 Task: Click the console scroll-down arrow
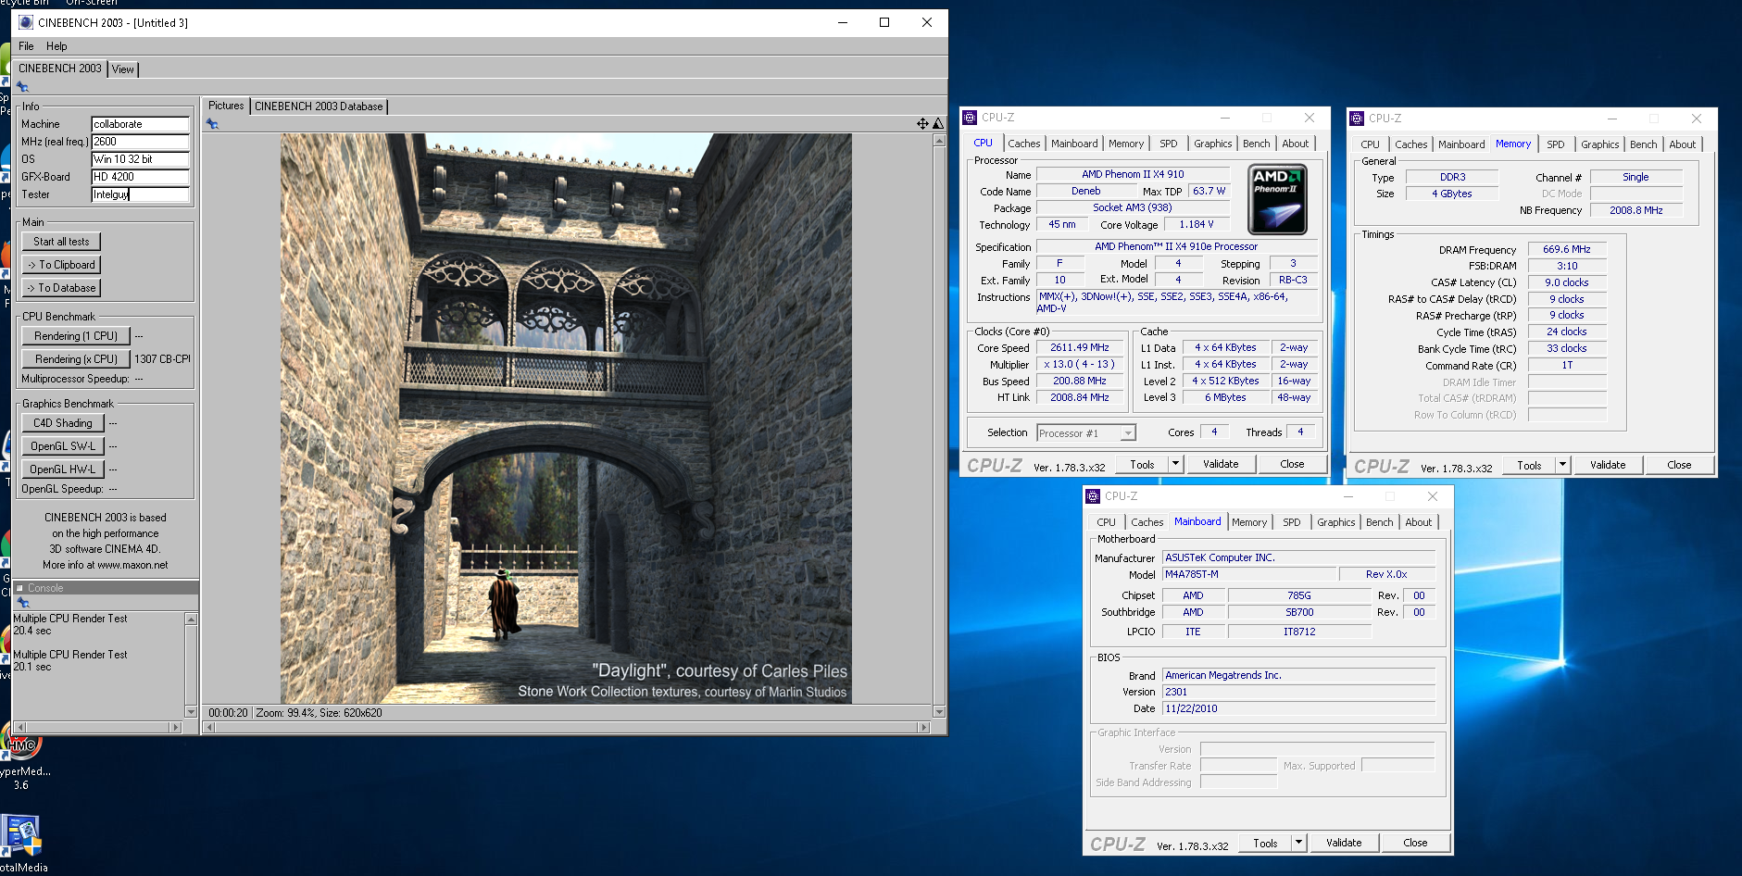tap(191, 712)
